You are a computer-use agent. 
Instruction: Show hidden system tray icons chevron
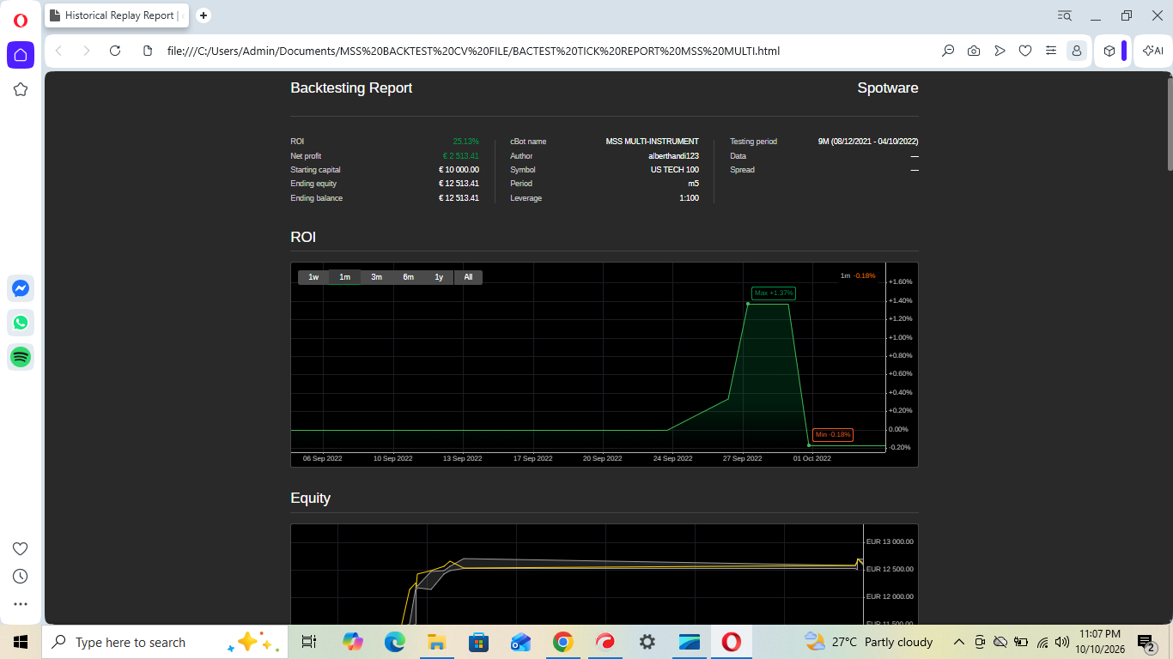point(959,642)
